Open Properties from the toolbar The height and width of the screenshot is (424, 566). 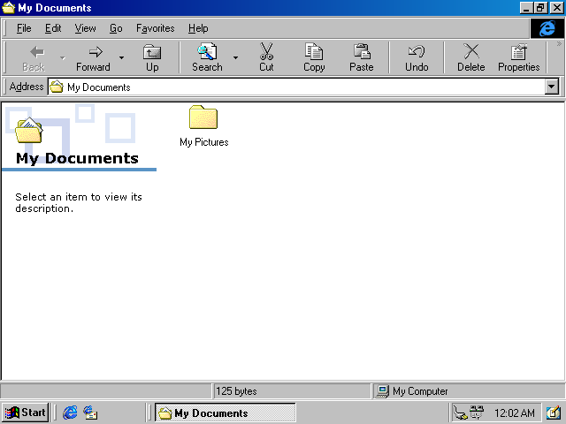coord(519,57)
